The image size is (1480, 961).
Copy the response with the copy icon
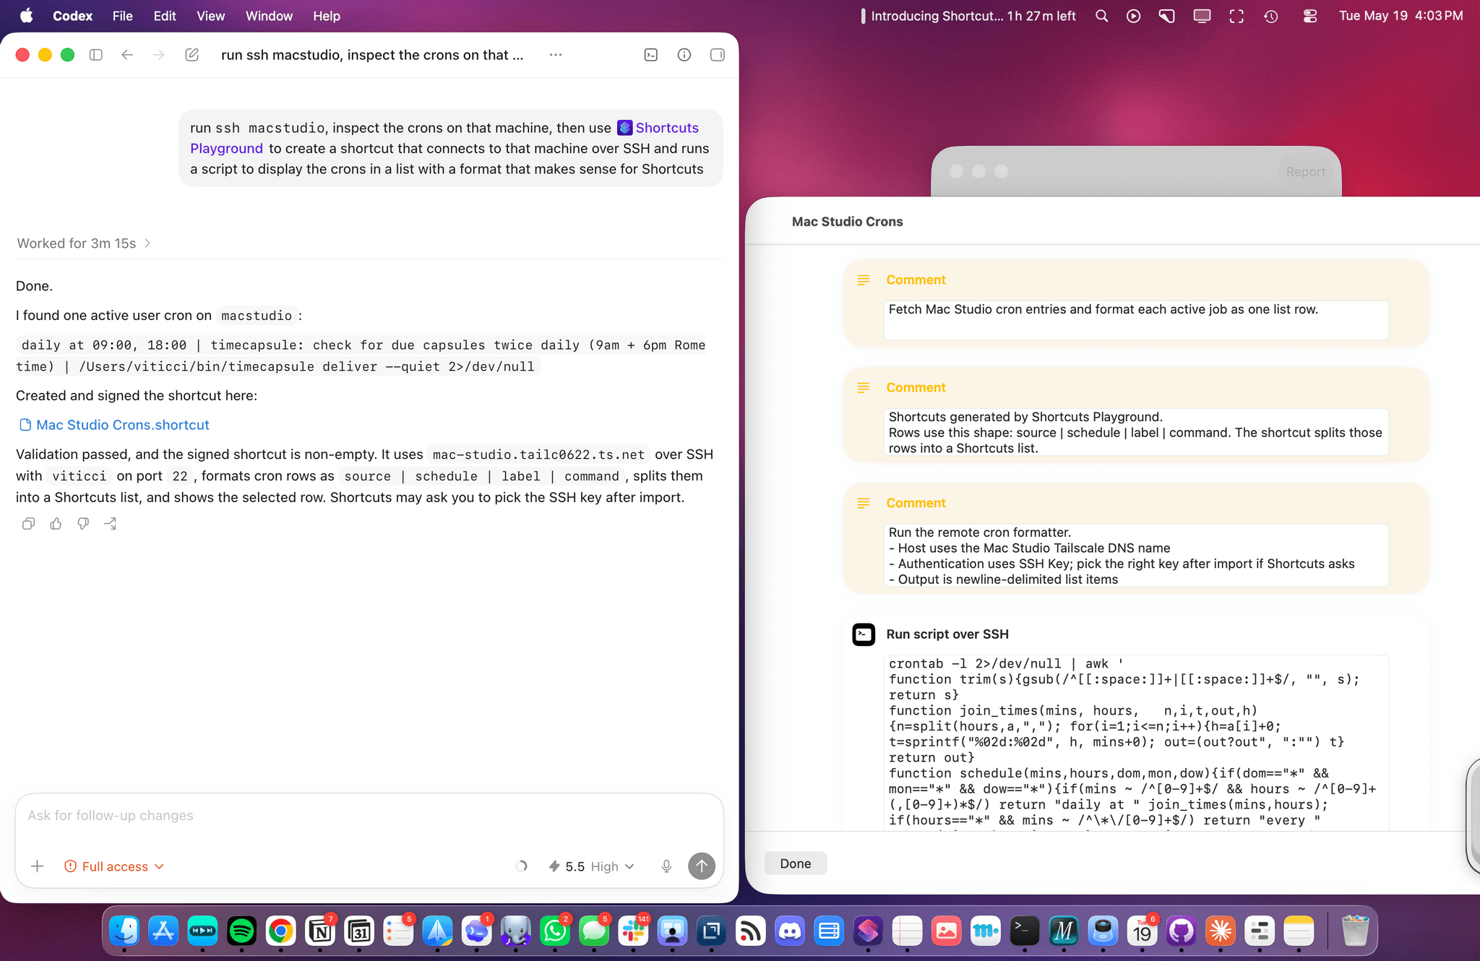coord(28,524)
